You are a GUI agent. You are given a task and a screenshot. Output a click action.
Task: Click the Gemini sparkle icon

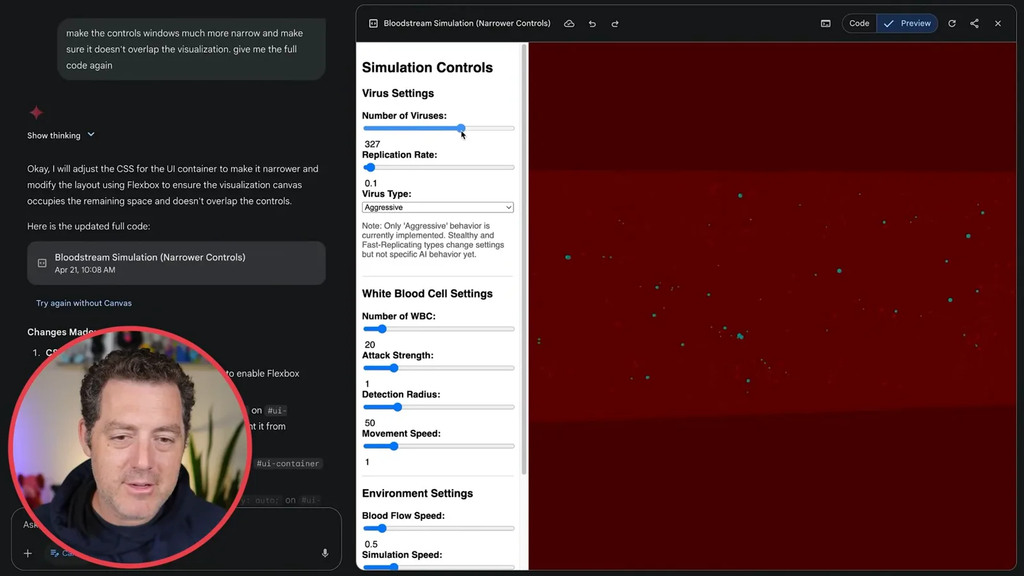36,113
